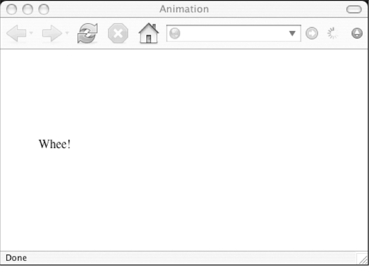Click the loading throbber spinner icon
This screenshot has height=266, width=369.
[x=332, y=33]
